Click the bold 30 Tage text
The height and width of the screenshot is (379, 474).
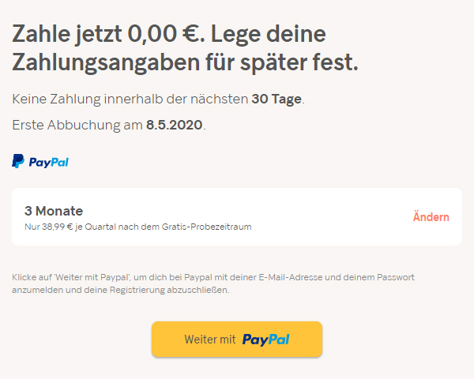pos(276,99)
